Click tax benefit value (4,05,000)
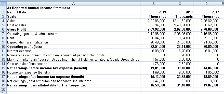The image size is (224, 94). pos(206,73)
